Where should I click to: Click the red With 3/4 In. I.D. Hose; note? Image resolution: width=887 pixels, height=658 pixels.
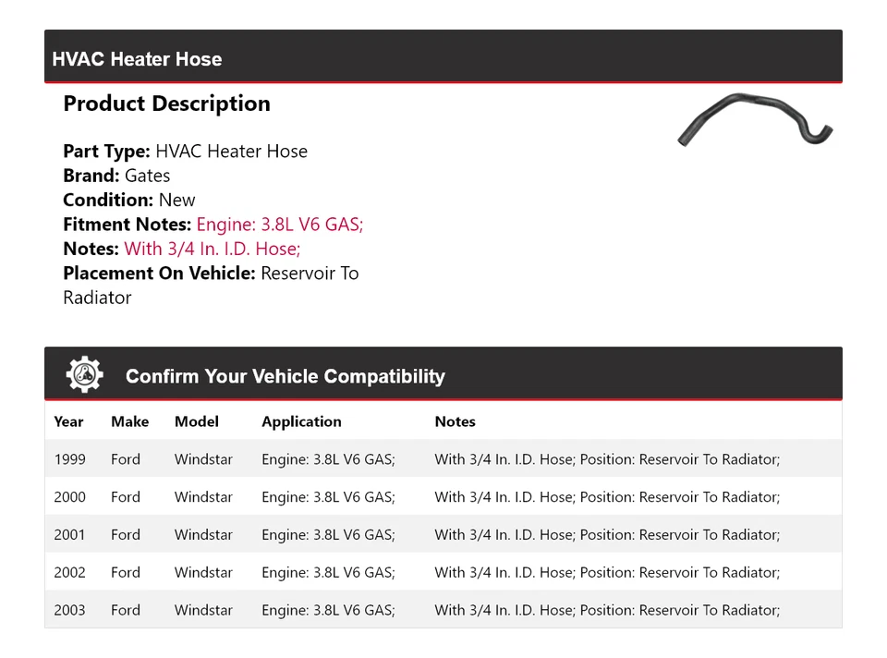[213, 249]
